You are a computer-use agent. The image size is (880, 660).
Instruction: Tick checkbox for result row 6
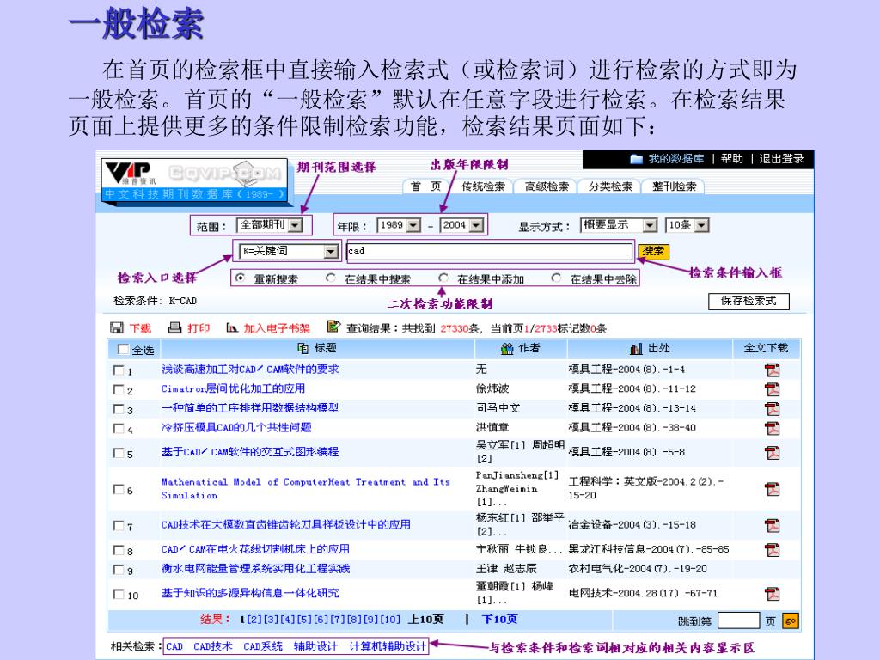coord(119,489)
